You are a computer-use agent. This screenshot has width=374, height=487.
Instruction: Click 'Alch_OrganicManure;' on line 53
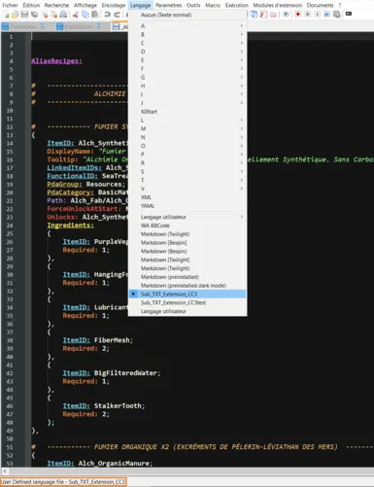pyautogui.click(x=116, y=464)
